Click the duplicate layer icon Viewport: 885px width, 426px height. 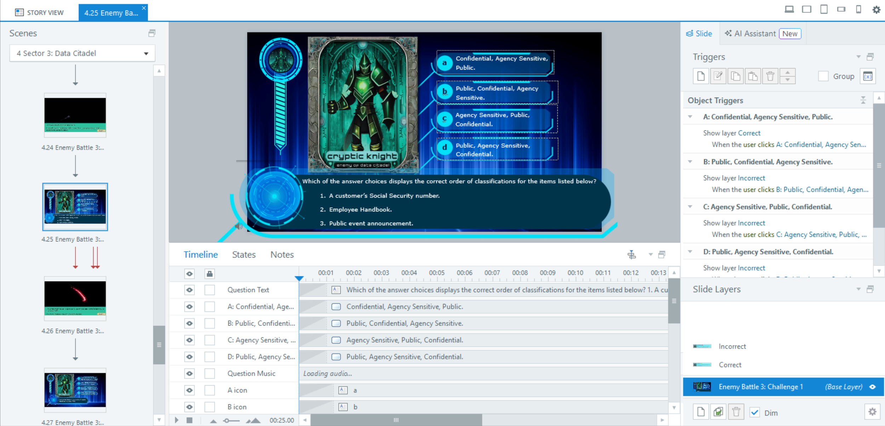point(718,412)
